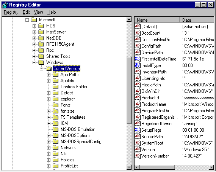Sort by the Name column header

pyautogui.click(x=157, y=20)
